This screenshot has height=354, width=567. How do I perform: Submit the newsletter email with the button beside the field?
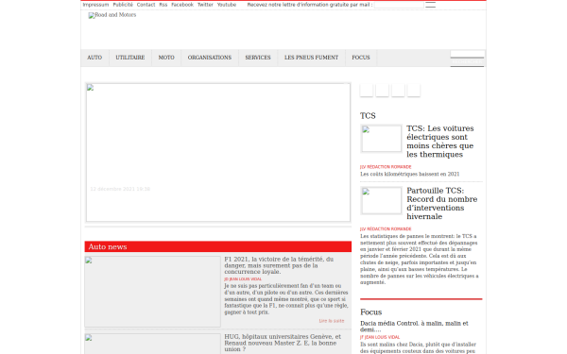[x=430, y=5]
